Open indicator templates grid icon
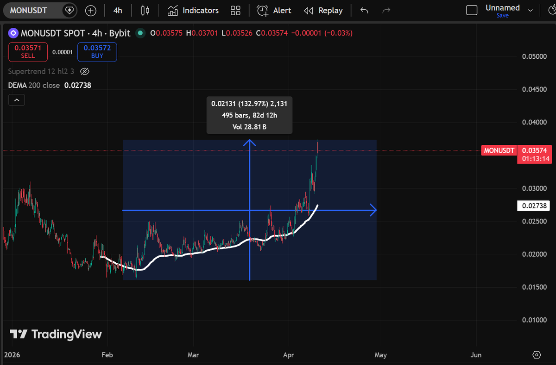Screen dimensions: 556x365 click(x=235, y=10)
